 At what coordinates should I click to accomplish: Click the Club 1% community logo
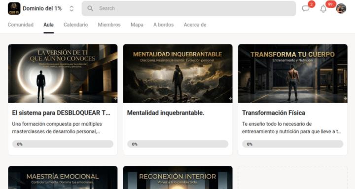(x=14, y=8)
